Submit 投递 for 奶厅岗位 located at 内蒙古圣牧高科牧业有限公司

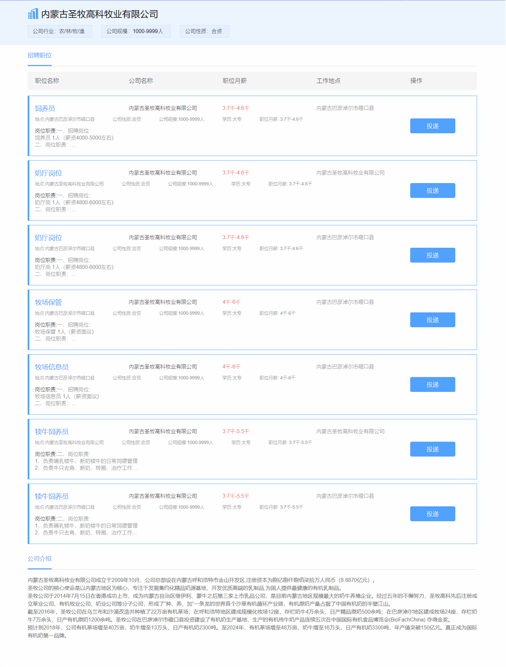coord(432,191)
